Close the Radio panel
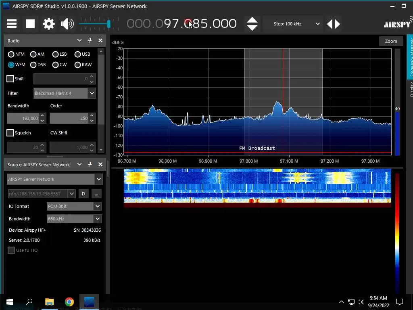The width and height of the screenshot is (413, 310). click(100, 40)
